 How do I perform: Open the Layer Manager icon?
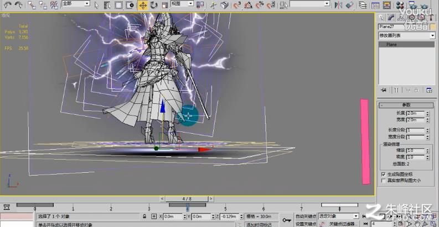pos(363,5)
